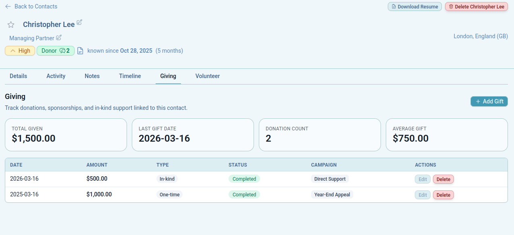
Task: Delete the Year-End Appeal gift
Action: pos(443,195)
